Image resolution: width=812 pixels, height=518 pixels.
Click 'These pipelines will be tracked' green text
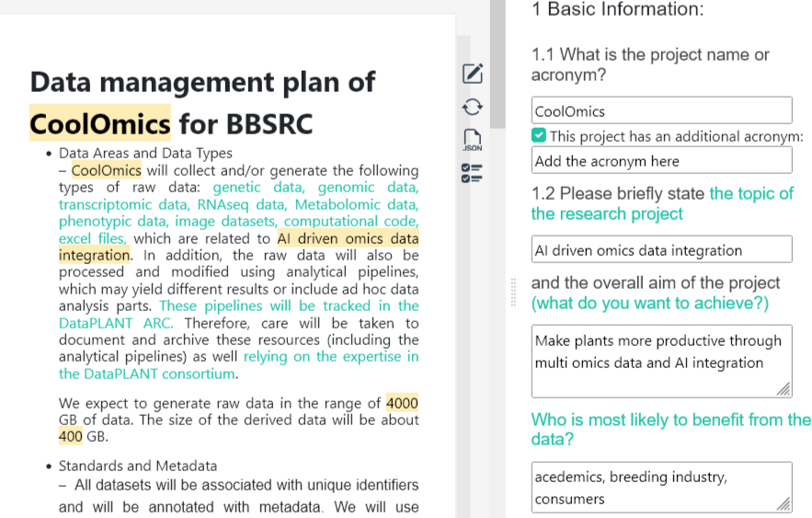coord(289,305)
